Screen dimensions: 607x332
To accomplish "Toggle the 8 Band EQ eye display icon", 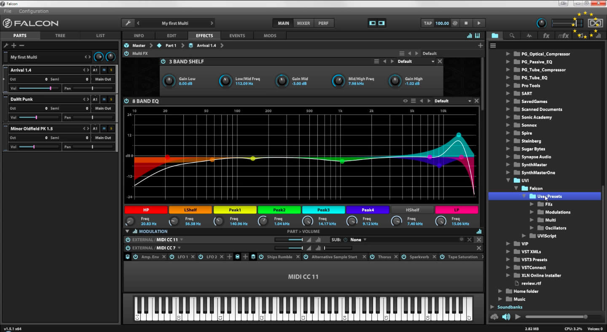I will (x=406, y=101).
